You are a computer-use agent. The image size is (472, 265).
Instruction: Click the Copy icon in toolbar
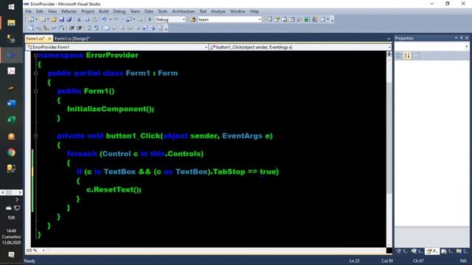click(x=87, y=20)
